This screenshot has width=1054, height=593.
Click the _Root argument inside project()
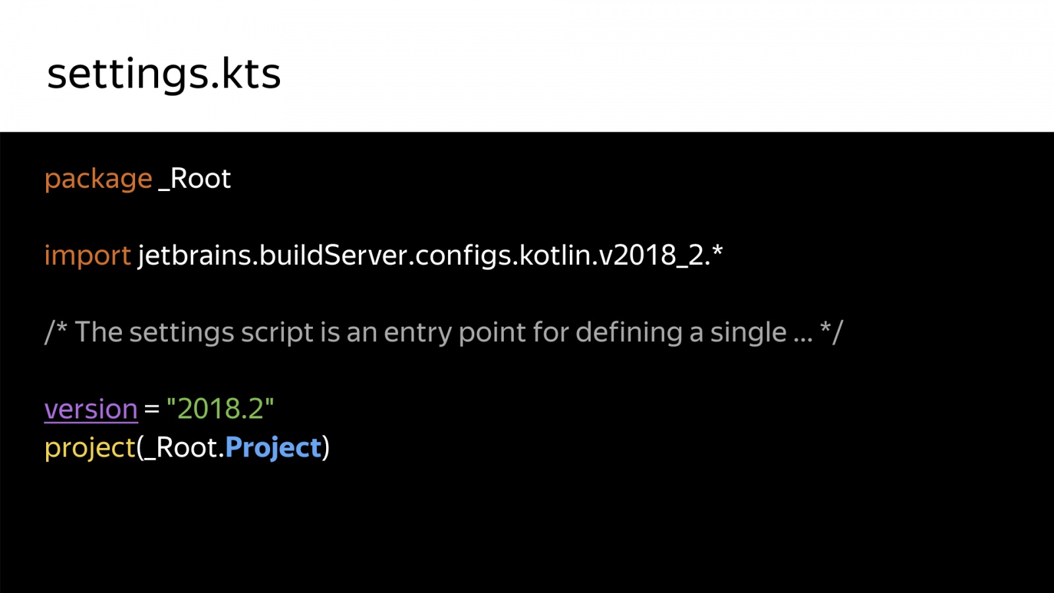180,449
